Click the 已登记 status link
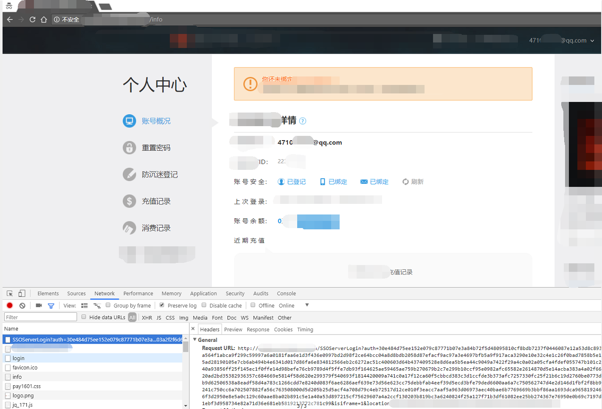Viewport: 602px width, 409px height. point(292,182)
